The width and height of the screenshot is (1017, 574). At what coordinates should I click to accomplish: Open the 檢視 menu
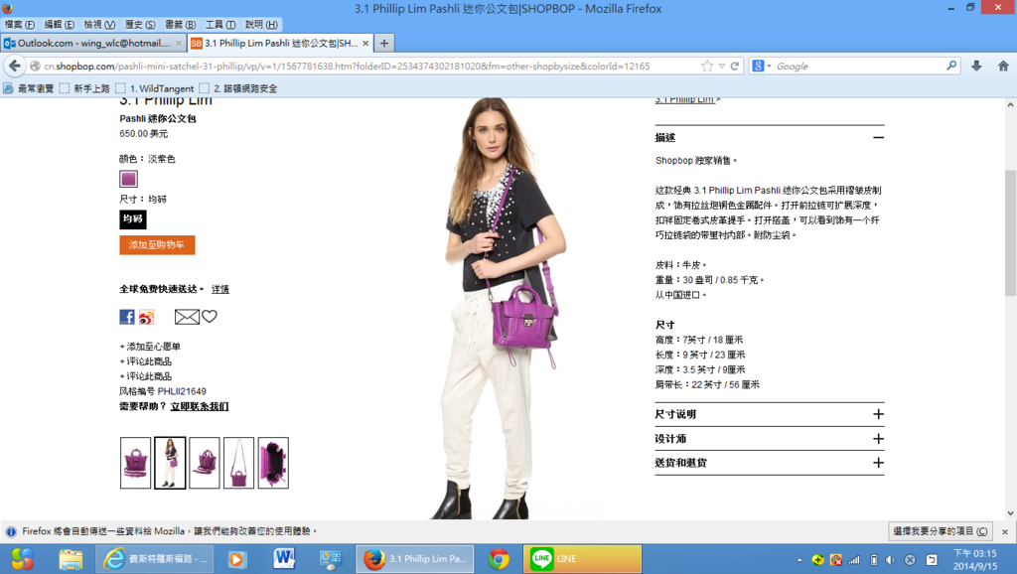99,25
